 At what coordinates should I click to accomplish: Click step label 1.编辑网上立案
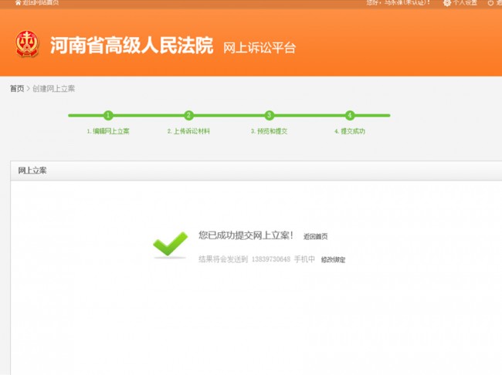tap(108, 131)
